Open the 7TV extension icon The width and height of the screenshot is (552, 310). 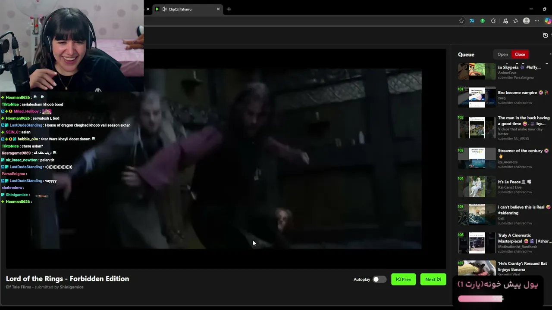[x=472, y=21]
